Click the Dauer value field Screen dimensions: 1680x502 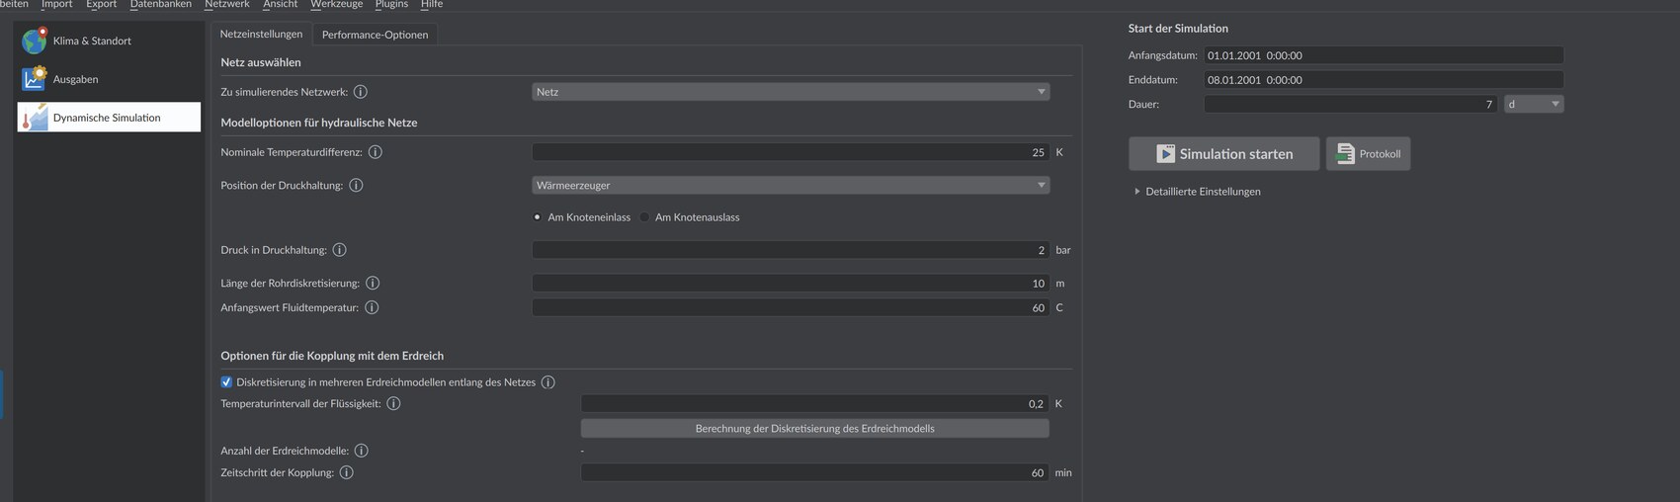[1351, 104]
